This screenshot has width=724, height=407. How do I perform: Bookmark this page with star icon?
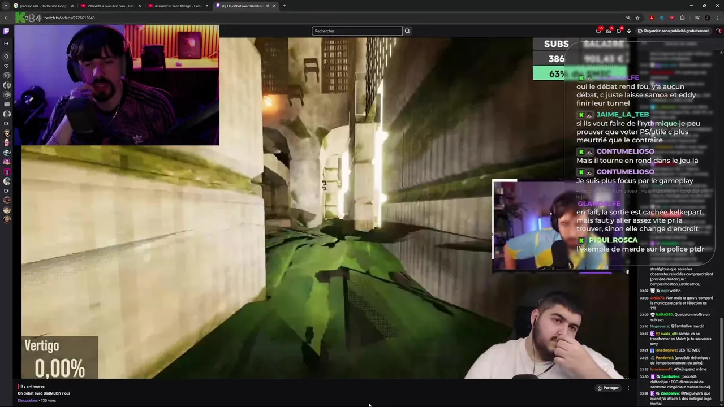pos(637,18)
